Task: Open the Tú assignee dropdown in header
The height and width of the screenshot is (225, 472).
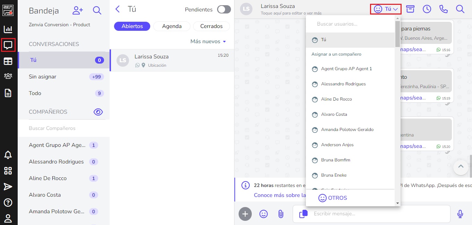Action: (386, 9)
